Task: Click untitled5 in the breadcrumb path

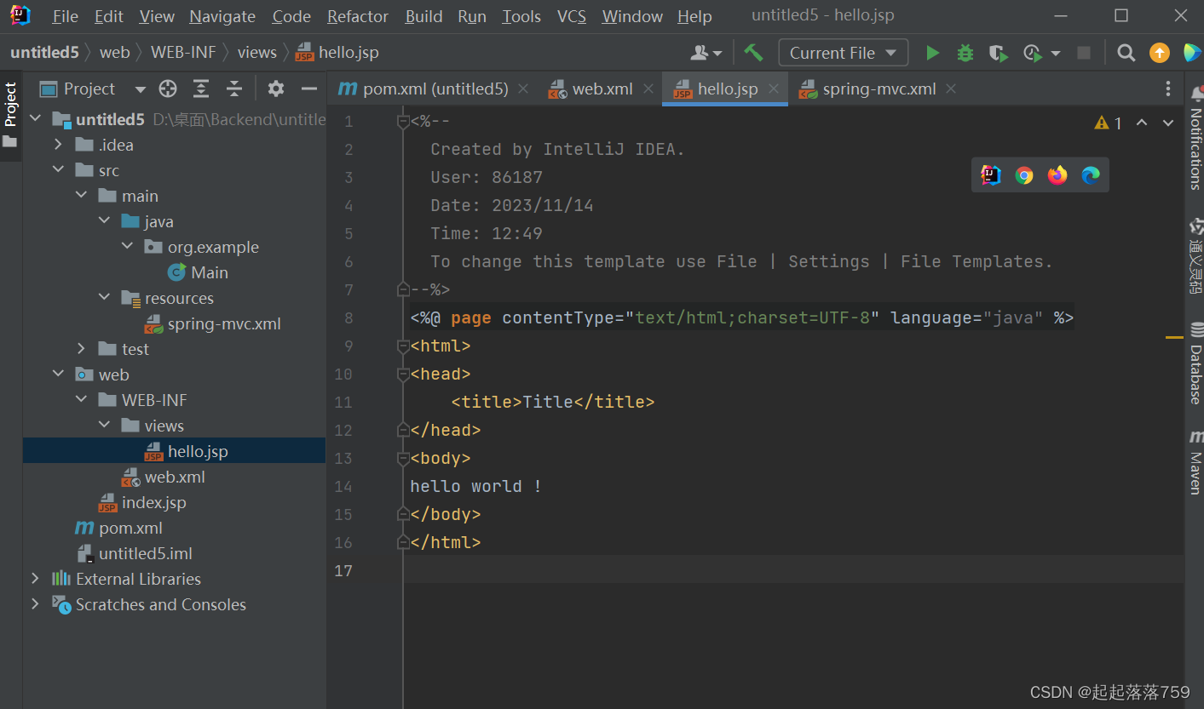Action: pyautogui.click(x=44, y=53)
